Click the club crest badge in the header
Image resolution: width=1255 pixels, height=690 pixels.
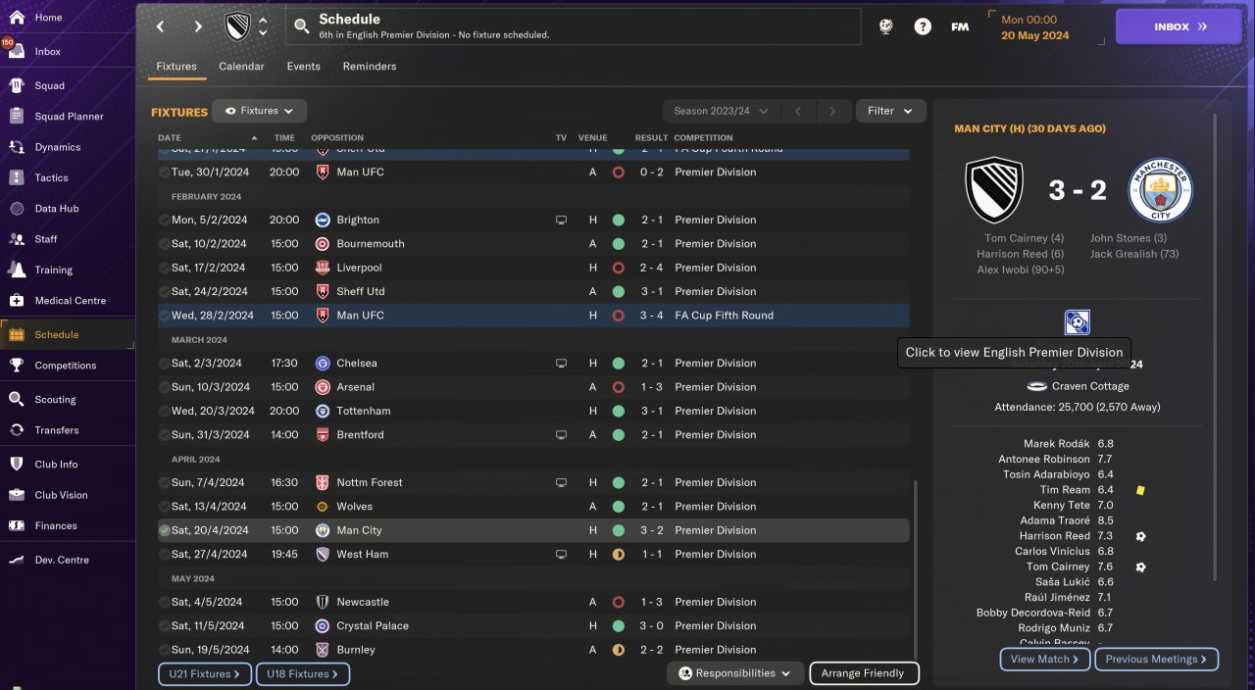(237, 26)
